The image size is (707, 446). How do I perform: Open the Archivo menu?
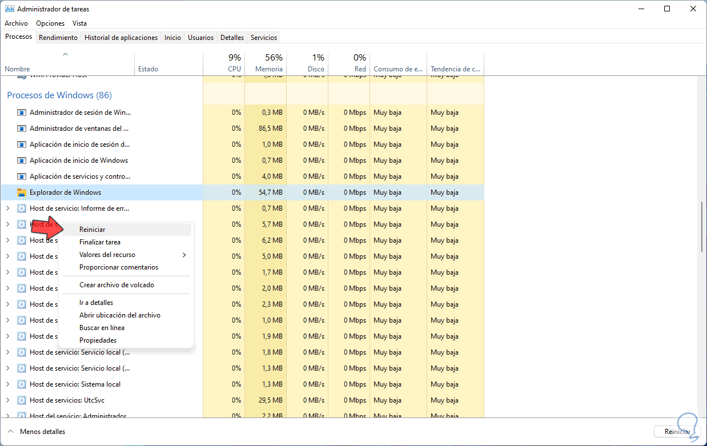pyautogui.click(x=16, y=23)
